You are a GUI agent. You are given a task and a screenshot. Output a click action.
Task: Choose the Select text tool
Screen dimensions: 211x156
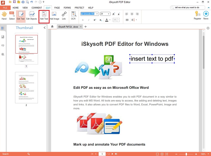pos(12,16)
